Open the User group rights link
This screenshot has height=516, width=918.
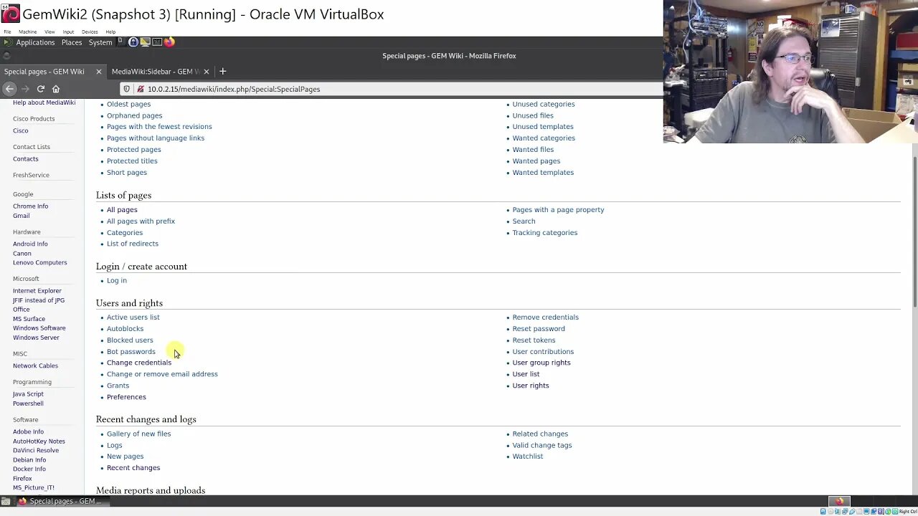(x=541, y=363)
